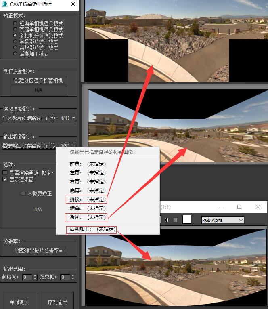Choose 全景影片矫正模式 radio button
Screen dimensions: 268x309
click(x=15, y=42)
